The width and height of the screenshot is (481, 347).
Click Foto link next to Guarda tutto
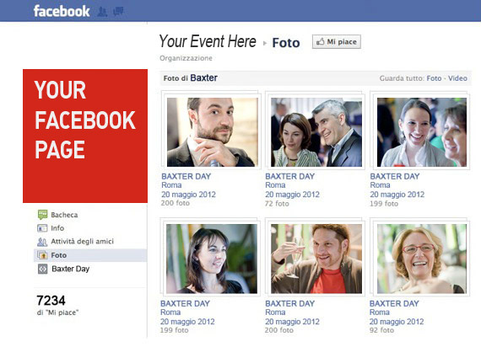434,78
